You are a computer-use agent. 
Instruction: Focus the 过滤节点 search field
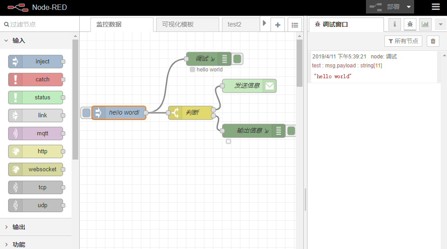tap(40, 24)
